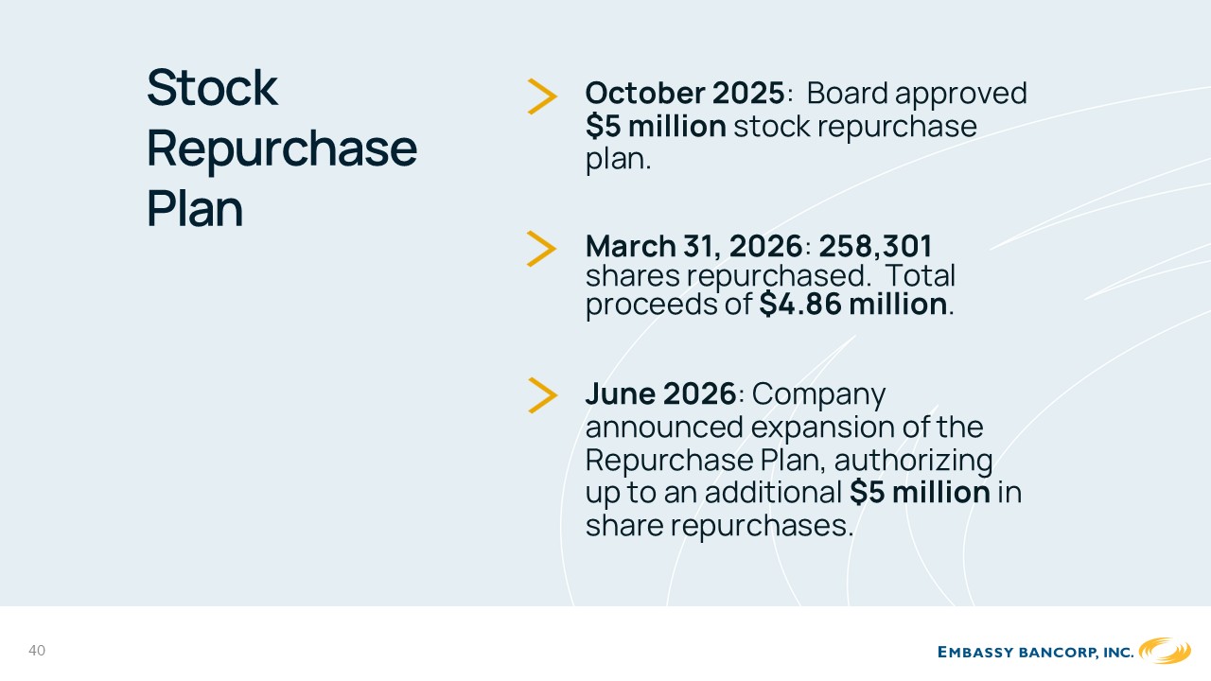Click the title word Plan
Viewport: 1211px width, 681px height.
pyautogui.click(x=195, y=208)
